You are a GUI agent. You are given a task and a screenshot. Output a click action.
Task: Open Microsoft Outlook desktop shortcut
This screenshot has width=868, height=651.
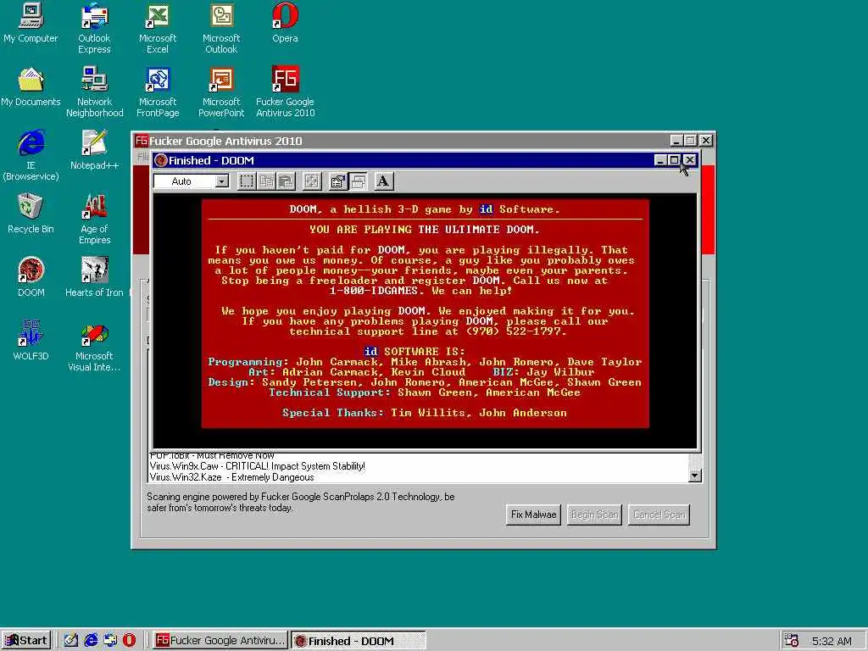[221, 28]
